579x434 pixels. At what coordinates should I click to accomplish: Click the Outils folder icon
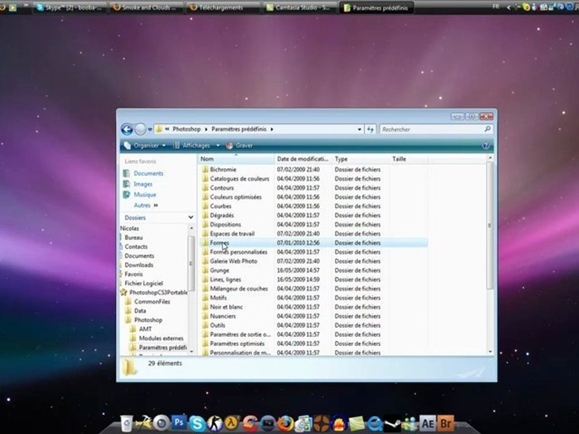pos(205,325)
